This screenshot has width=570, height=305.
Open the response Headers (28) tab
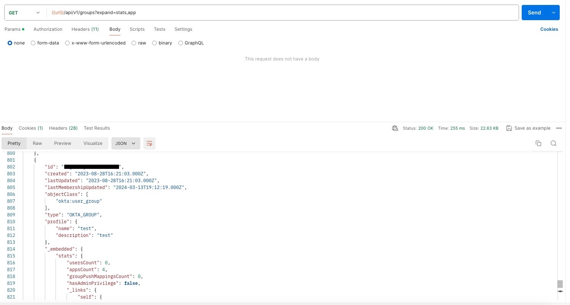(63, 128)
